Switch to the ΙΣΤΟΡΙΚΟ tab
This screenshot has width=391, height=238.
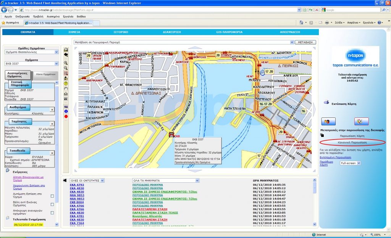tap(121, 32)
